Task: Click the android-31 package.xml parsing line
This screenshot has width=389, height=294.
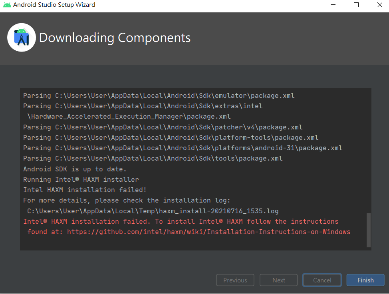Action: [183, 148]
